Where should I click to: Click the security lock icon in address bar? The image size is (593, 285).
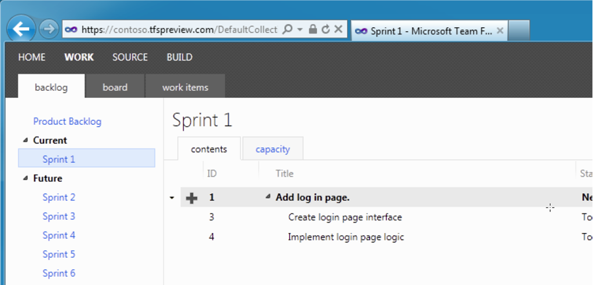(313, 29)
